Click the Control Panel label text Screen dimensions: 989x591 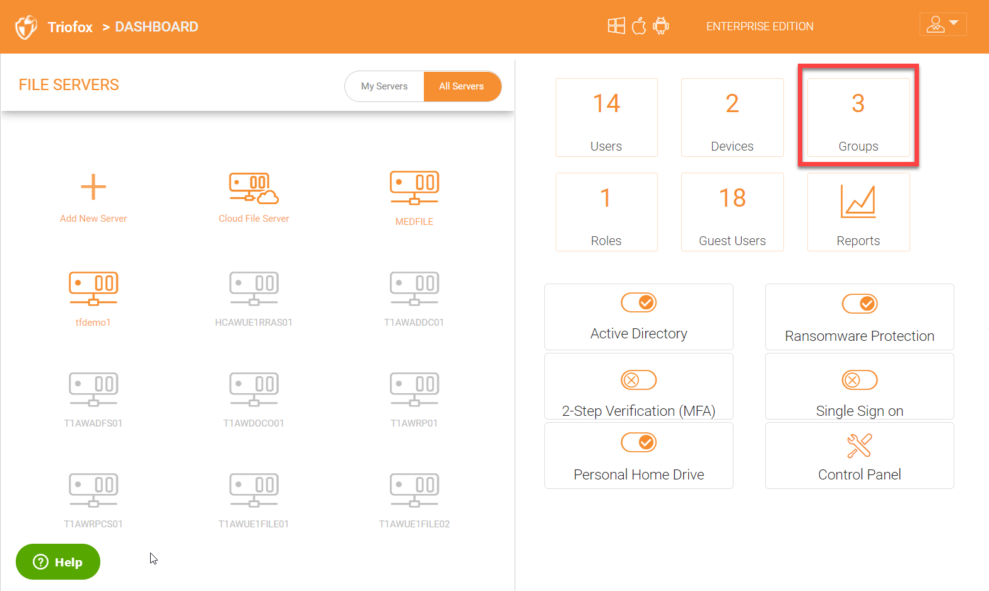[860, 474]
